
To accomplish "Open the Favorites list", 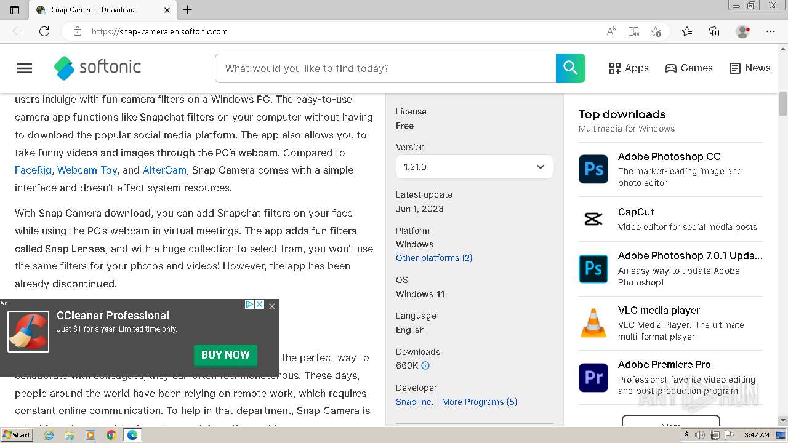I will pyautogui.click(x=687, y=31).
